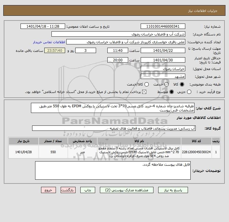The height and width of the screenshot is (222, 229).
Task: Click the response deadline date 1401/04/22
Action: 163,50
